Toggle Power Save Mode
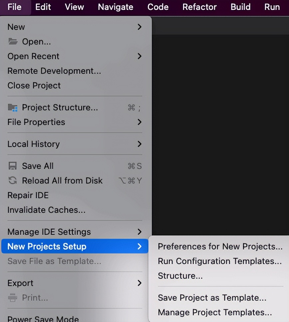 coord(43,319)
